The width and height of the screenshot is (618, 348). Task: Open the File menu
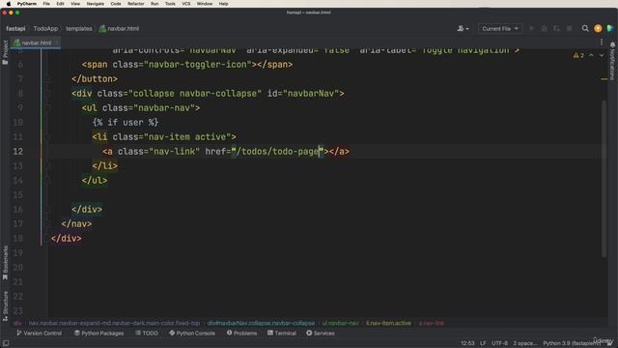(x=46, y=4)
